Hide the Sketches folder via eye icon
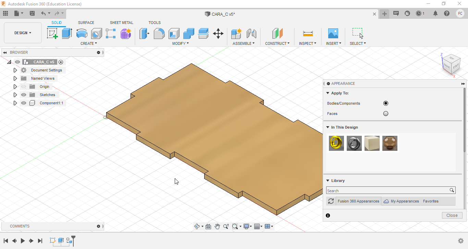468x249 pixels. point(24,95)
